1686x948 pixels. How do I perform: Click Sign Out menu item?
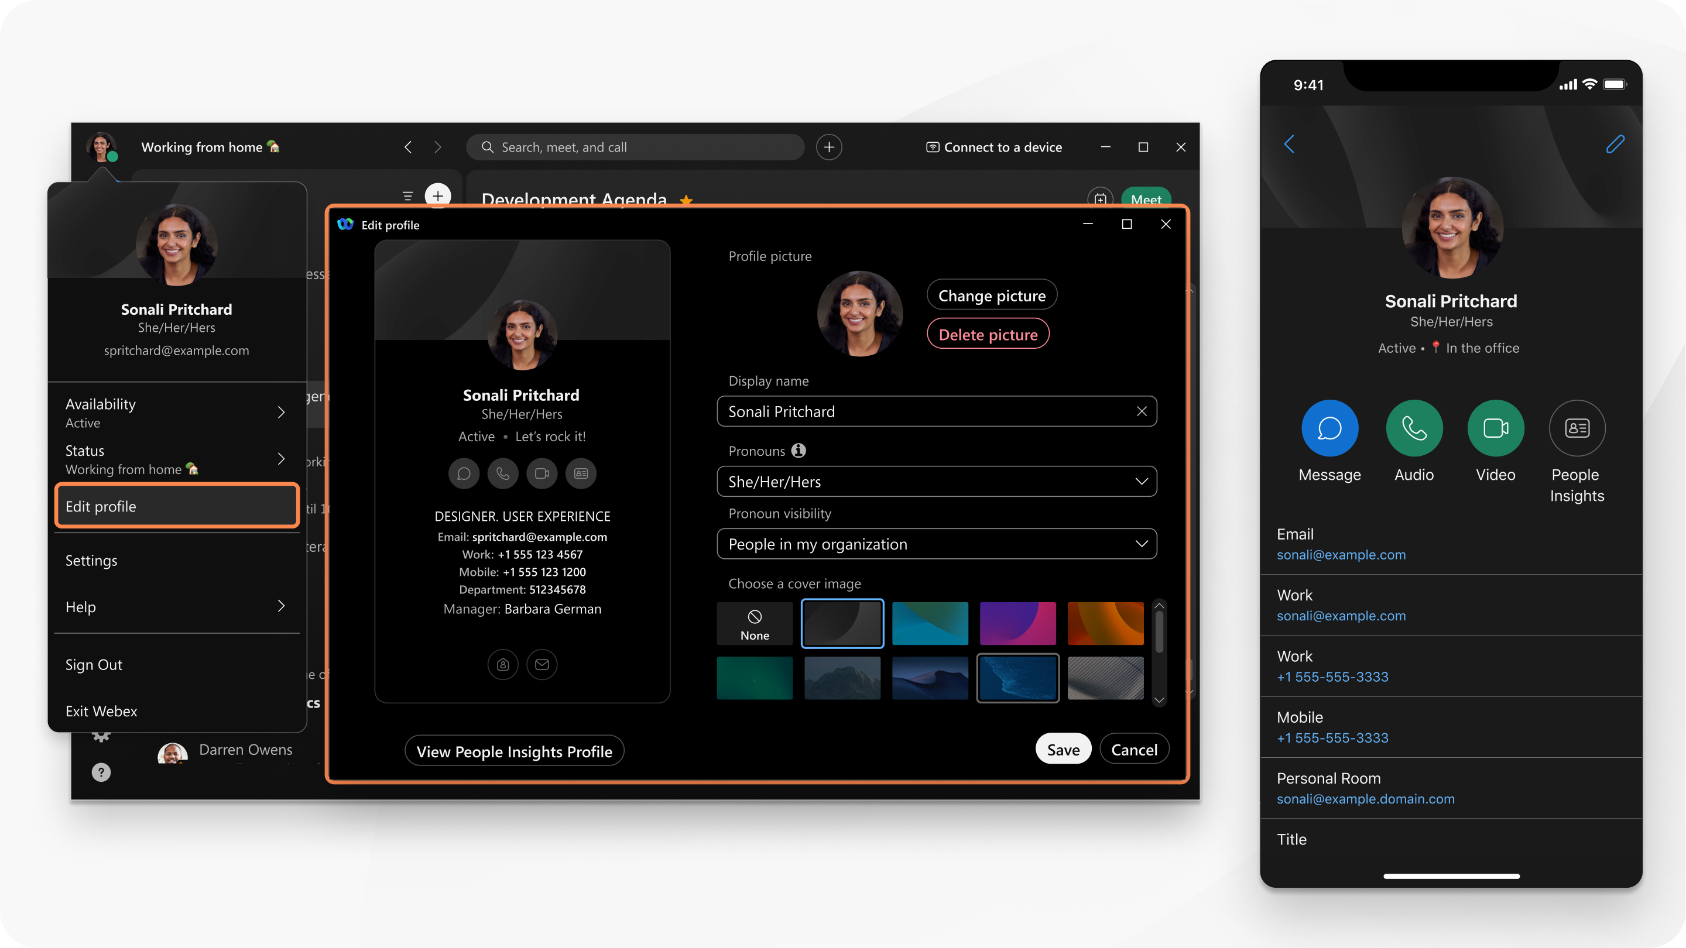click(92, 663)
